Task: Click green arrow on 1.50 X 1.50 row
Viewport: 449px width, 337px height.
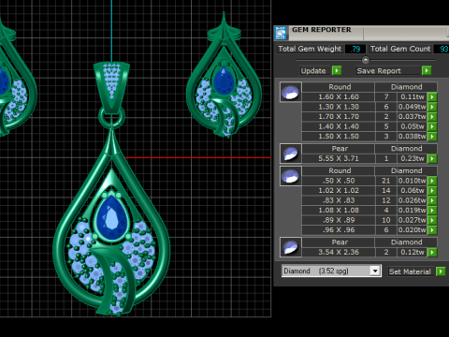Action: (x=432, y=137)
